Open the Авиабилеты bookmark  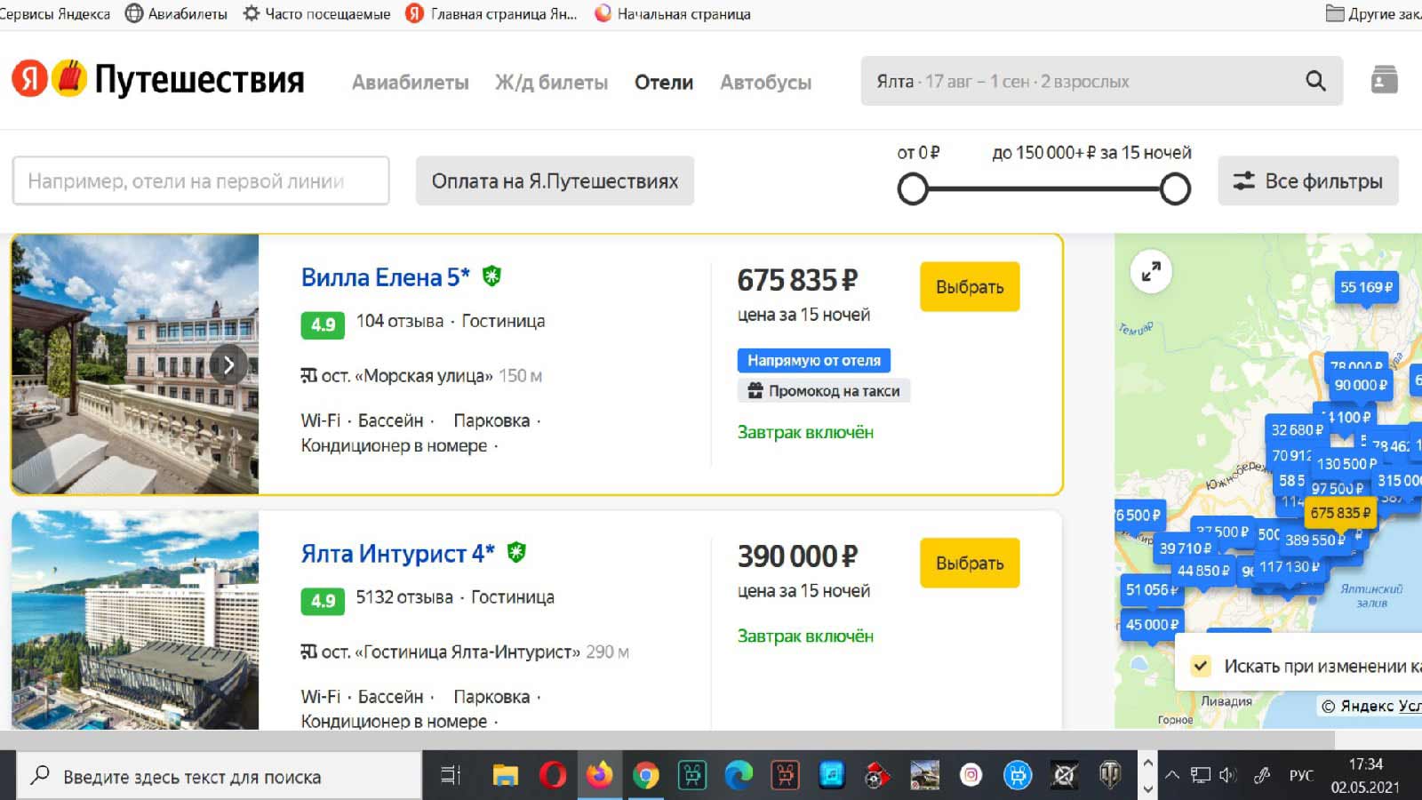(x=176, y=14)
